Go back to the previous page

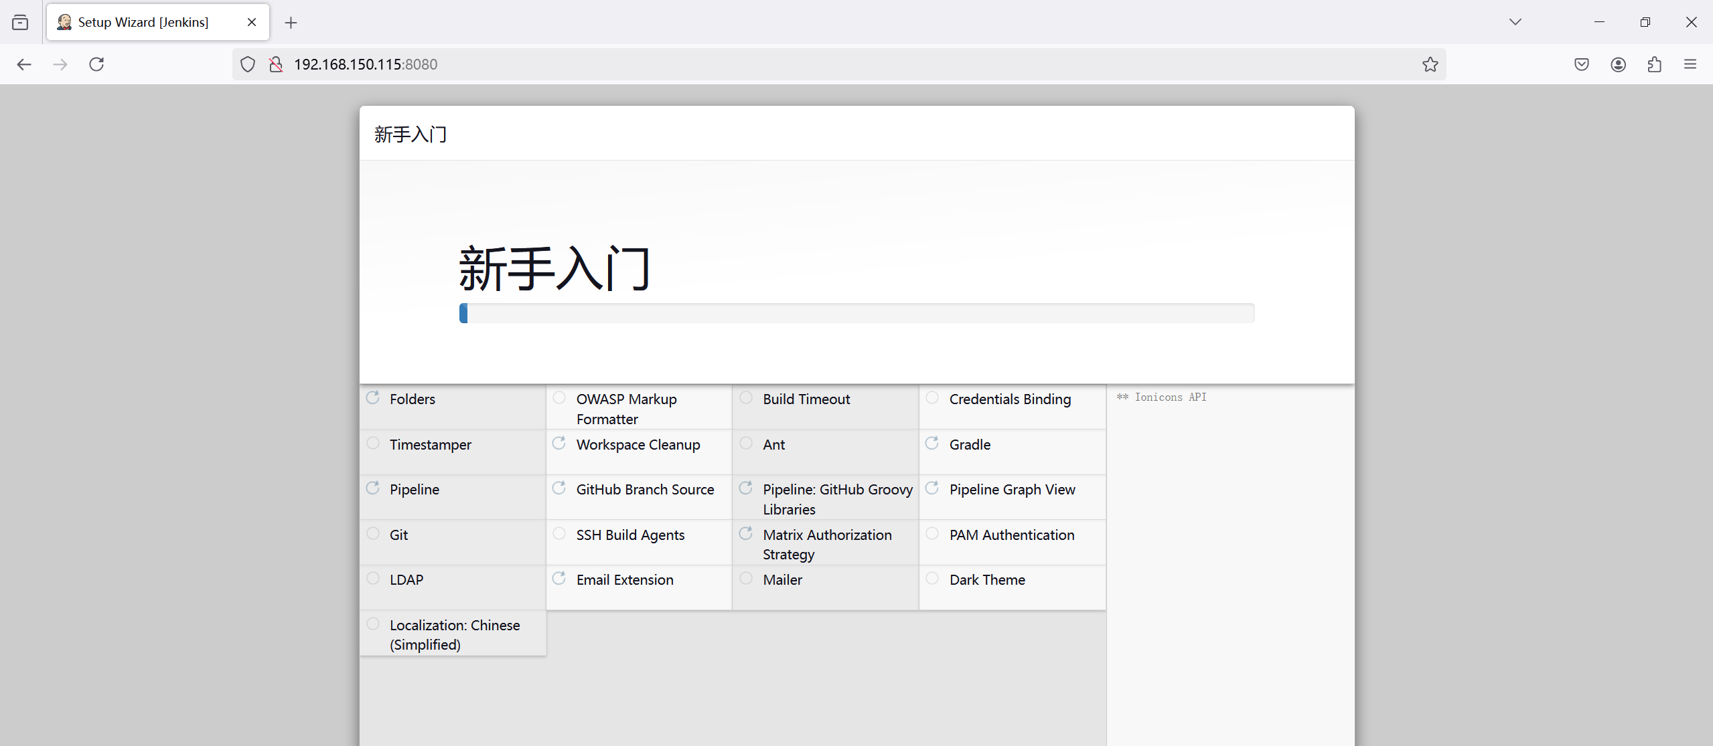pos(24,64)
